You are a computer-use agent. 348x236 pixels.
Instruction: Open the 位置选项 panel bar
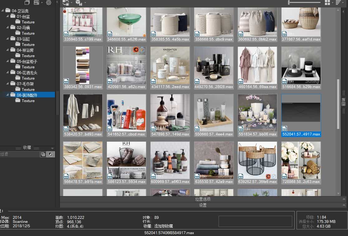pos(203,199)
